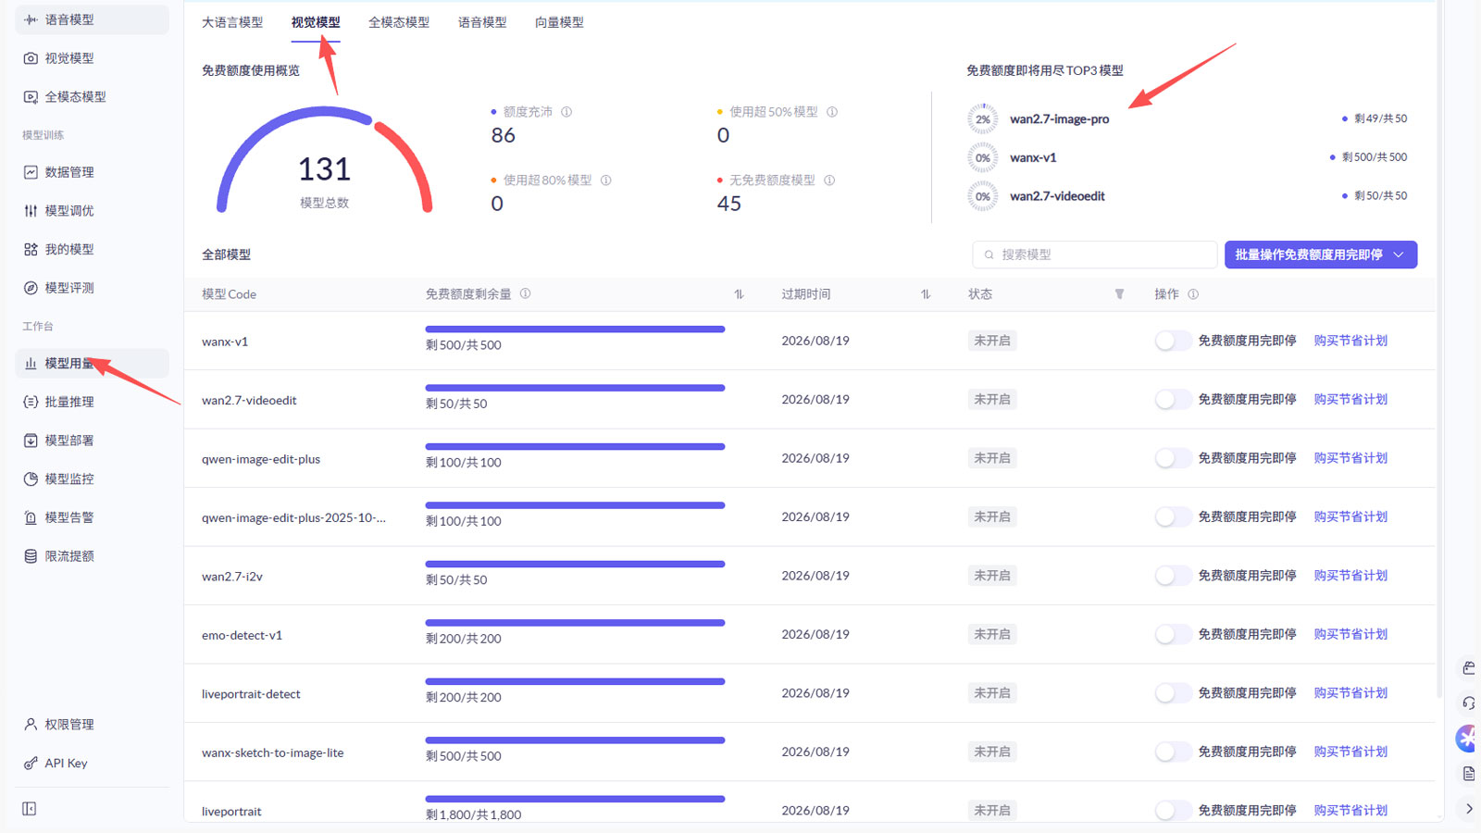Click wanx-v1 quota progress bar
Image resolution: width=1481 pixels, height=833 pixels.
(x=575, y=329)
